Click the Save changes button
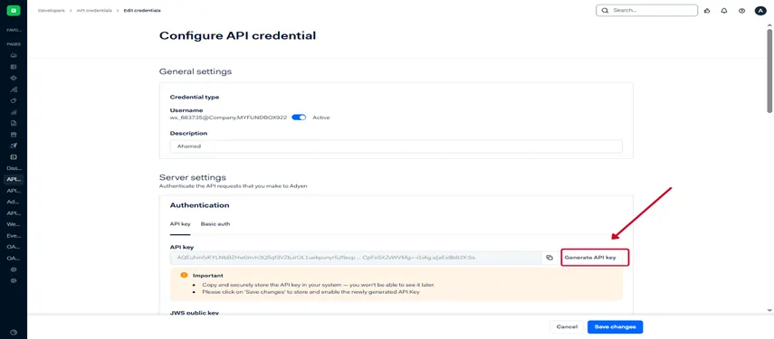 click(x=615, y=326)
